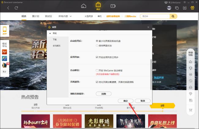Open the download manager arrow icon

tap(185, 8)
